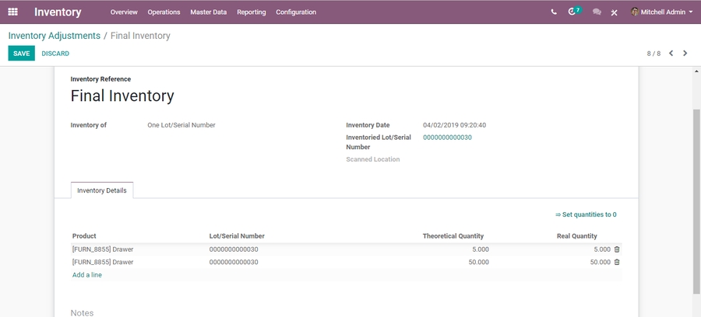
Task: Click the phone call icon
Action: (x=554, y=12)
